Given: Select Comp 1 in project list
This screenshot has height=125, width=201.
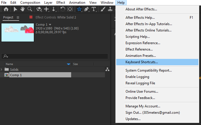Looking at the screenshot, I should point(16,75).
